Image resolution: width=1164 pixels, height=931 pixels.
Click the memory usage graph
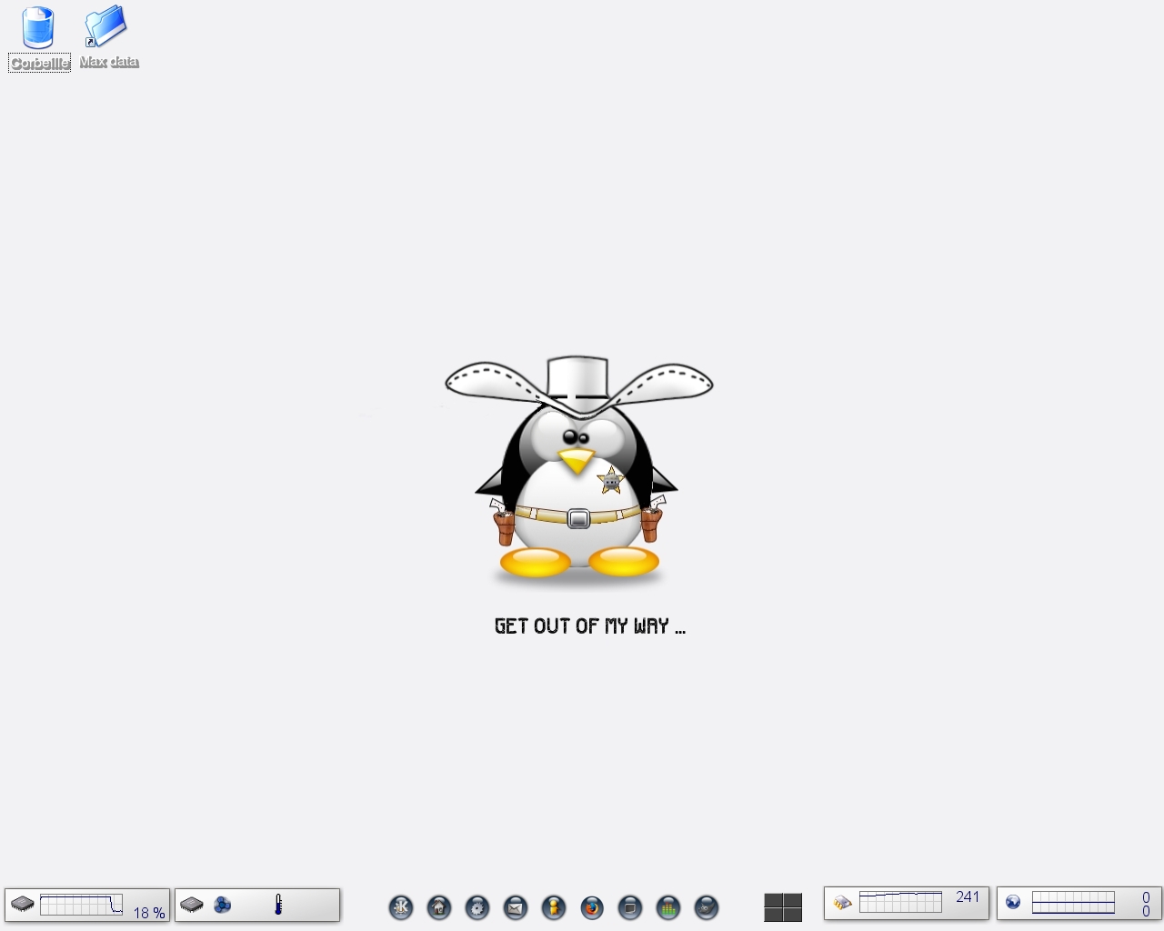[x=900, y=902]
